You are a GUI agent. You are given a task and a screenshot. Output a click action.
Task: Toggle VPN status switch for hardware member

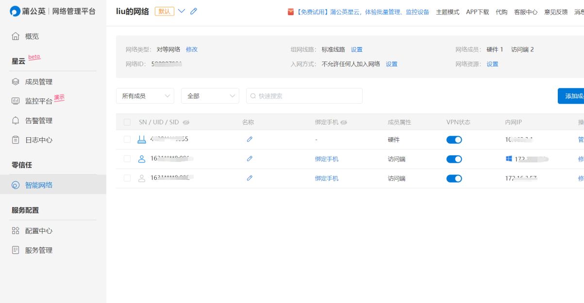(x=454, y=140)
